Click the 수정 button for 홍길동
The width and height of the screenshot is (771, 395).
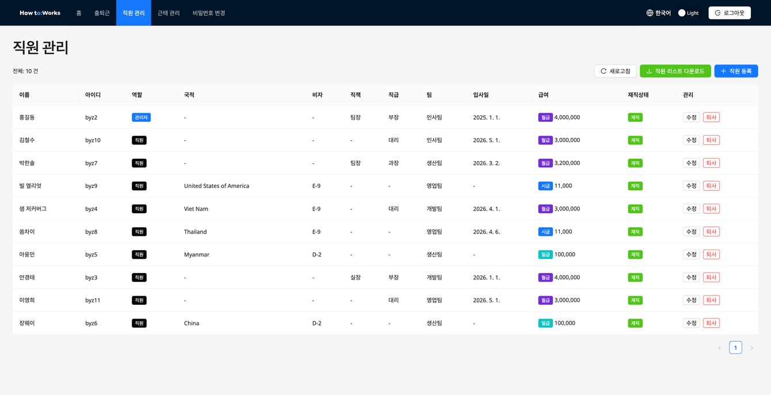692,117
